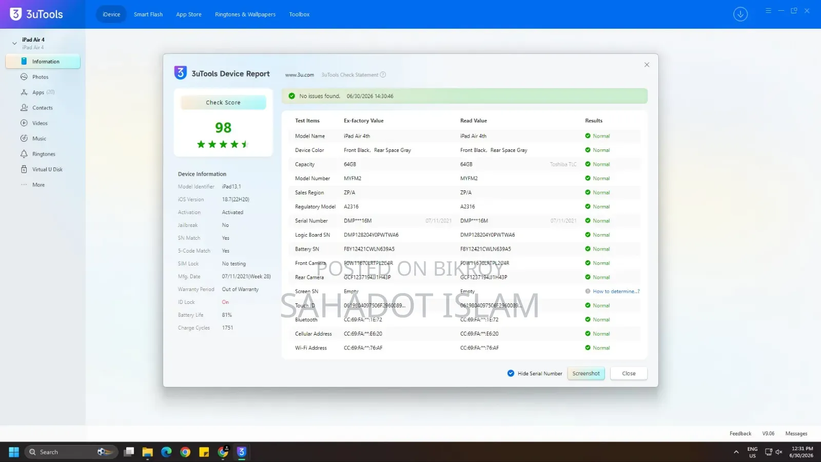Click the Results column header
Image resolution: width=821 pixels, height=462 pixels.
pyautogui.click(x=594, y=121)
